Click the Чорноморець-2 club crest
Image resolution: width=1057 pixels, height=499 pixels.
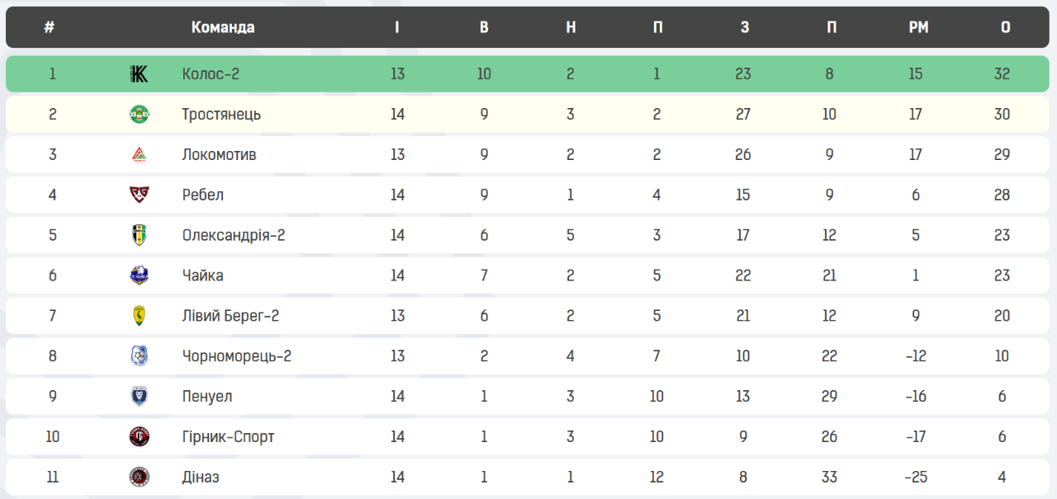point(139,356)
